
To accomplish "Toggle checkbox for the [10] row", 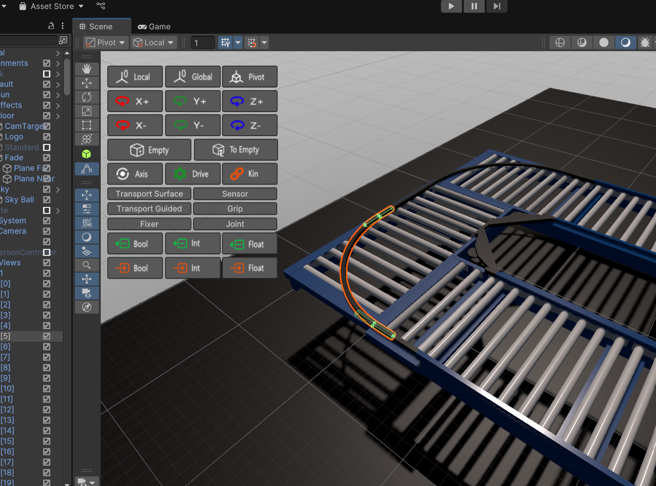I will [x=47, y=389].
